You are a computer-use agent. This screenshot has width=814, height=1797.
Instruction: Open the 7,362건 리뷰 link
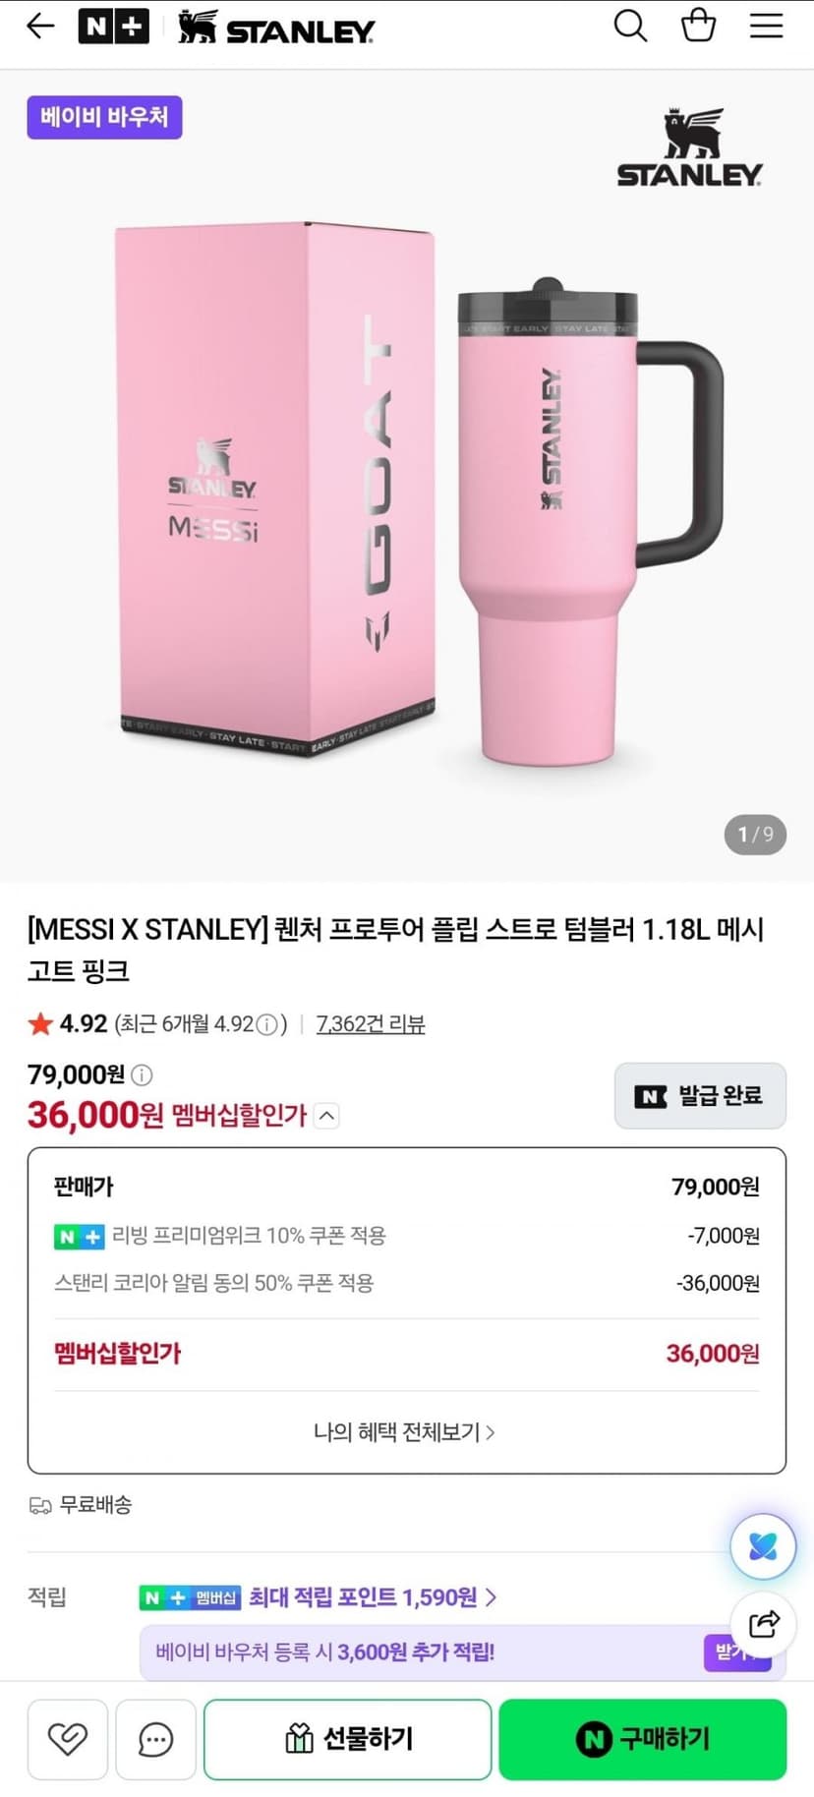click(371, 1024)
